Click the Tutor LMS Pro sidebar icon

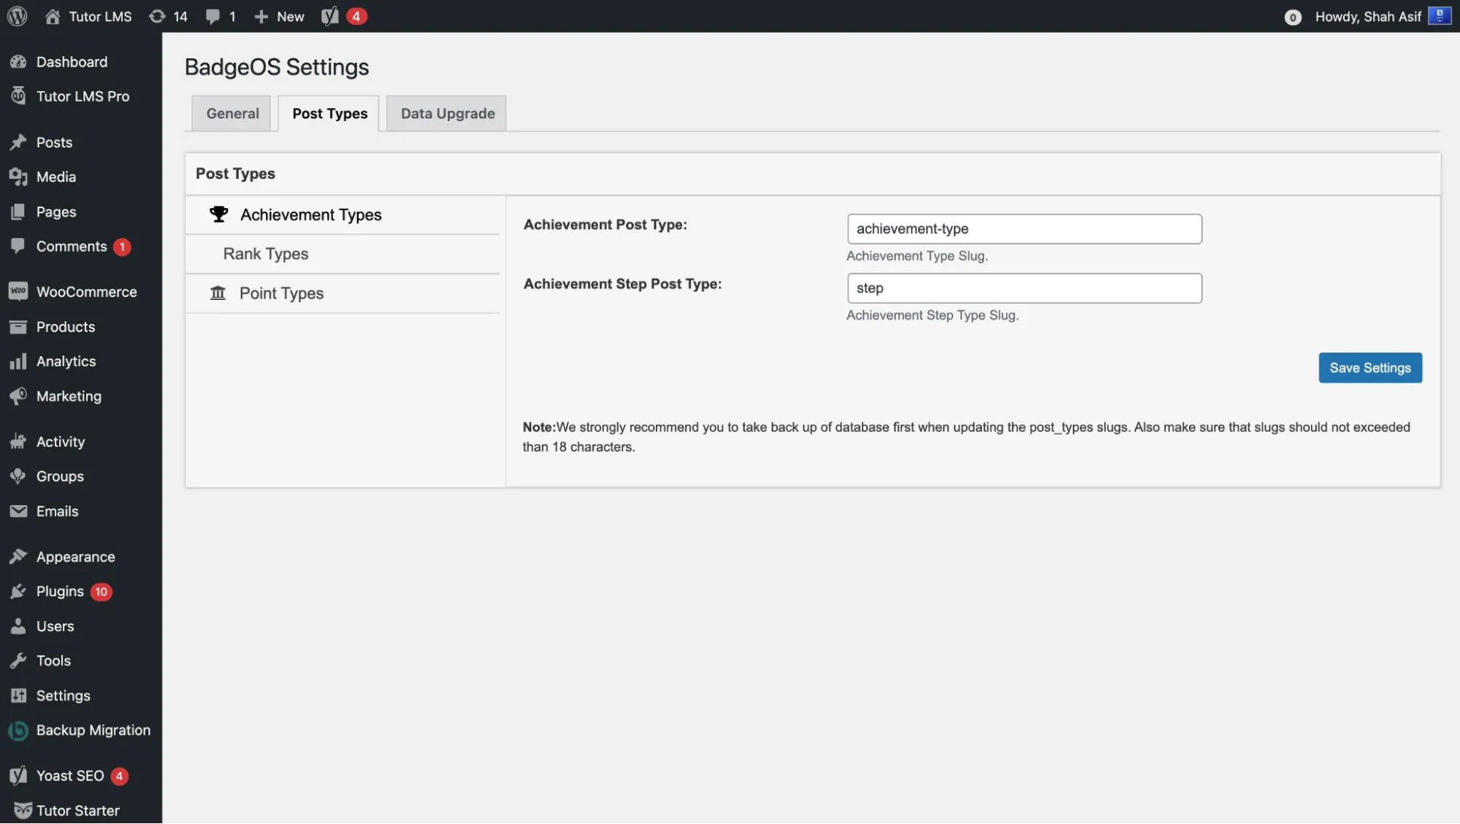click(18, 96)
